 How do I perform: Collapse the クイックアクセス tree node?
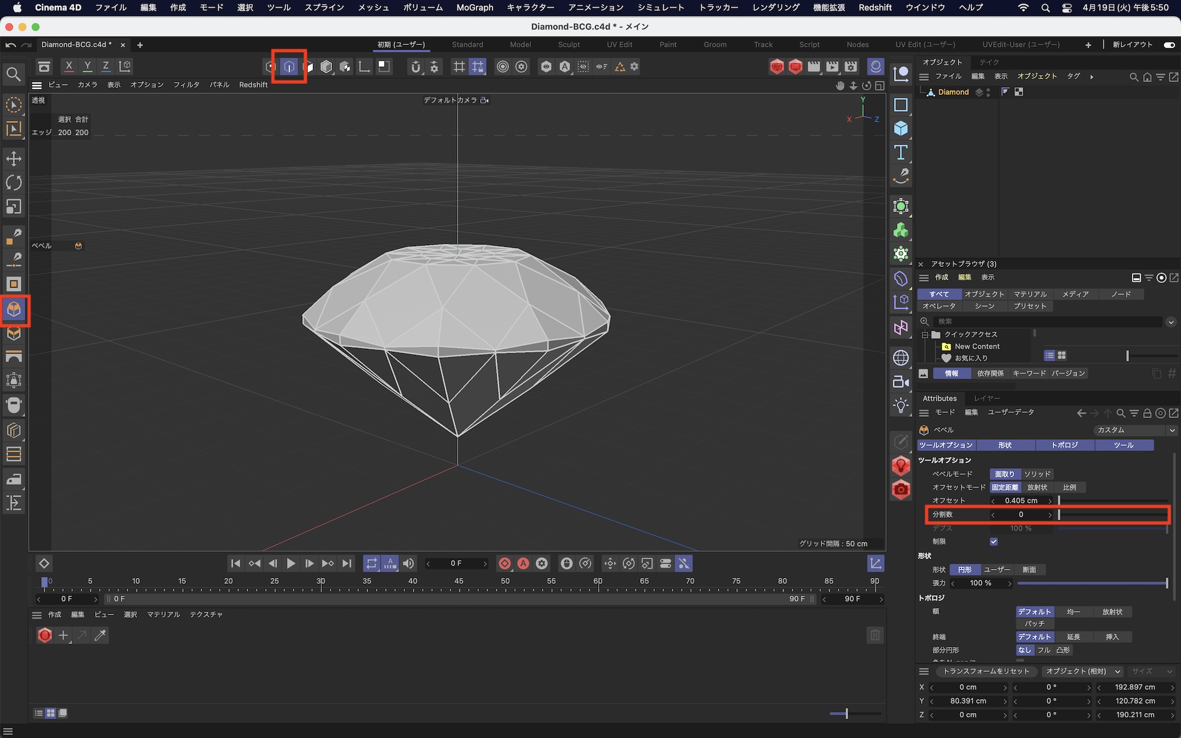925,334
